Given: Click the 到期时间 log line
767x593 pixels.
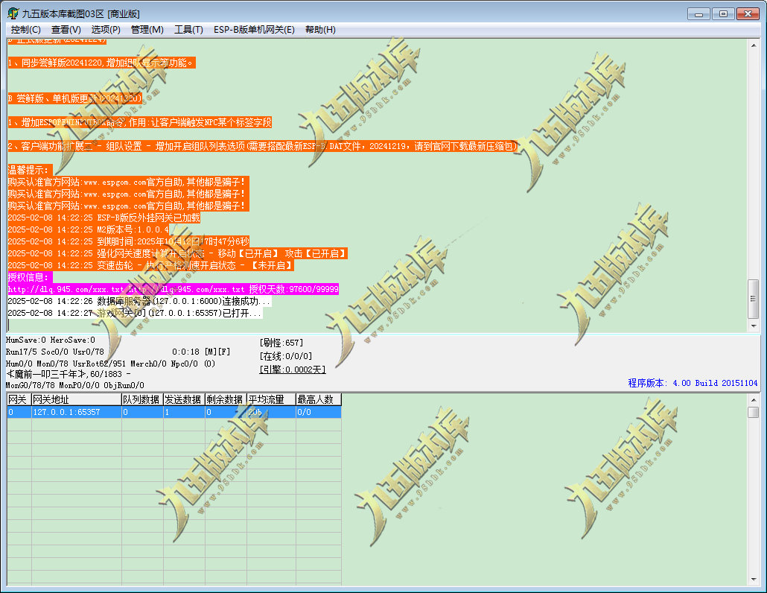Looking at the screenshot, I should point(129,241).
